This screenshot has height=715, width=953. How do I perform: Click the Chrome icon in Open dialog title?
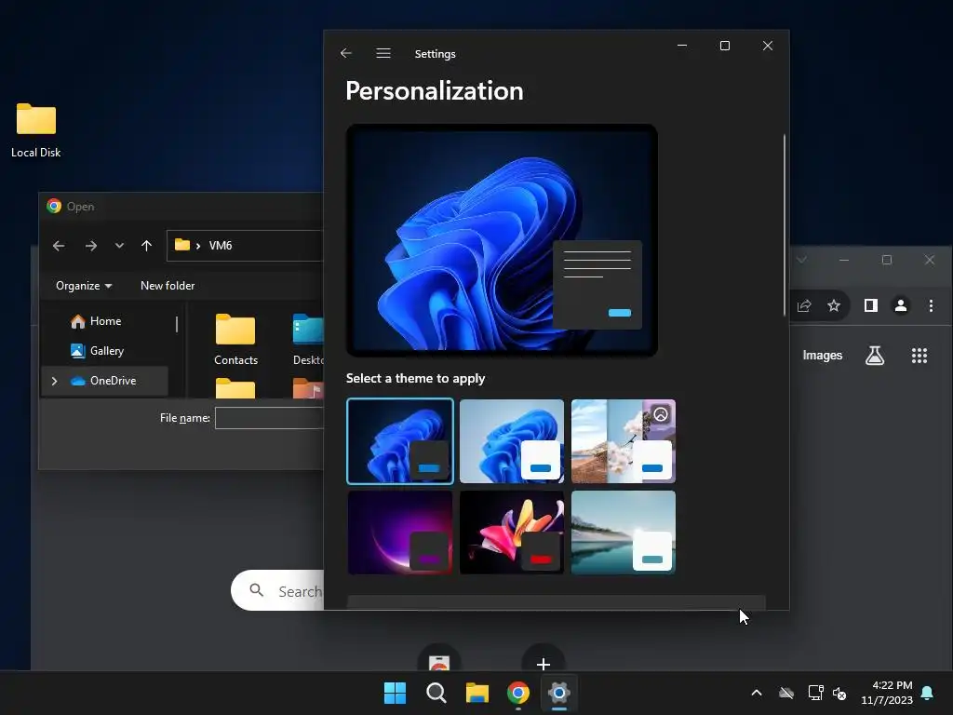coord(54,206)
